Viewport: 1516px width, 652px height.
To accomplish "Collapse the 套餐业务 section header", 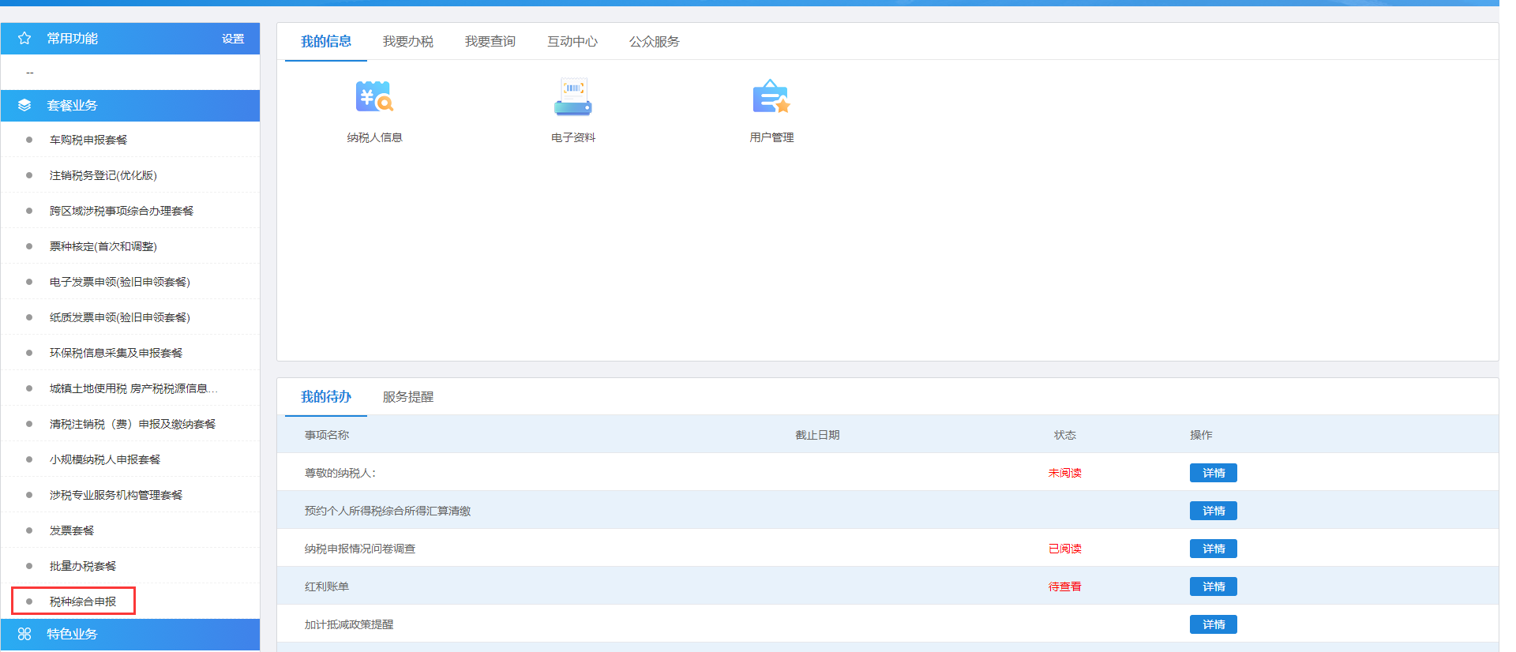I will 130,106.
